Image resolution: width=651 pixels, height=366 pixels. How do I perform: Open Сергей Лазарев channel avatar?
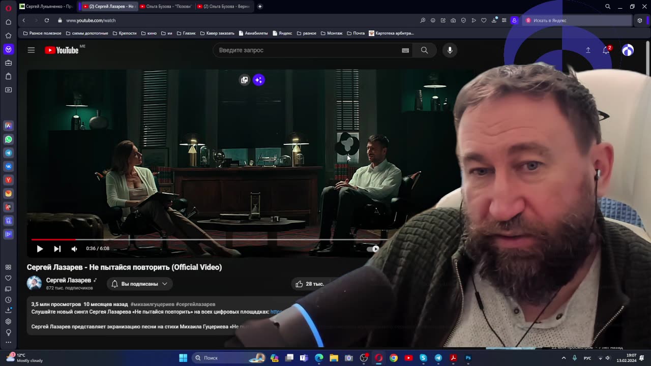[x=34, y=283]
